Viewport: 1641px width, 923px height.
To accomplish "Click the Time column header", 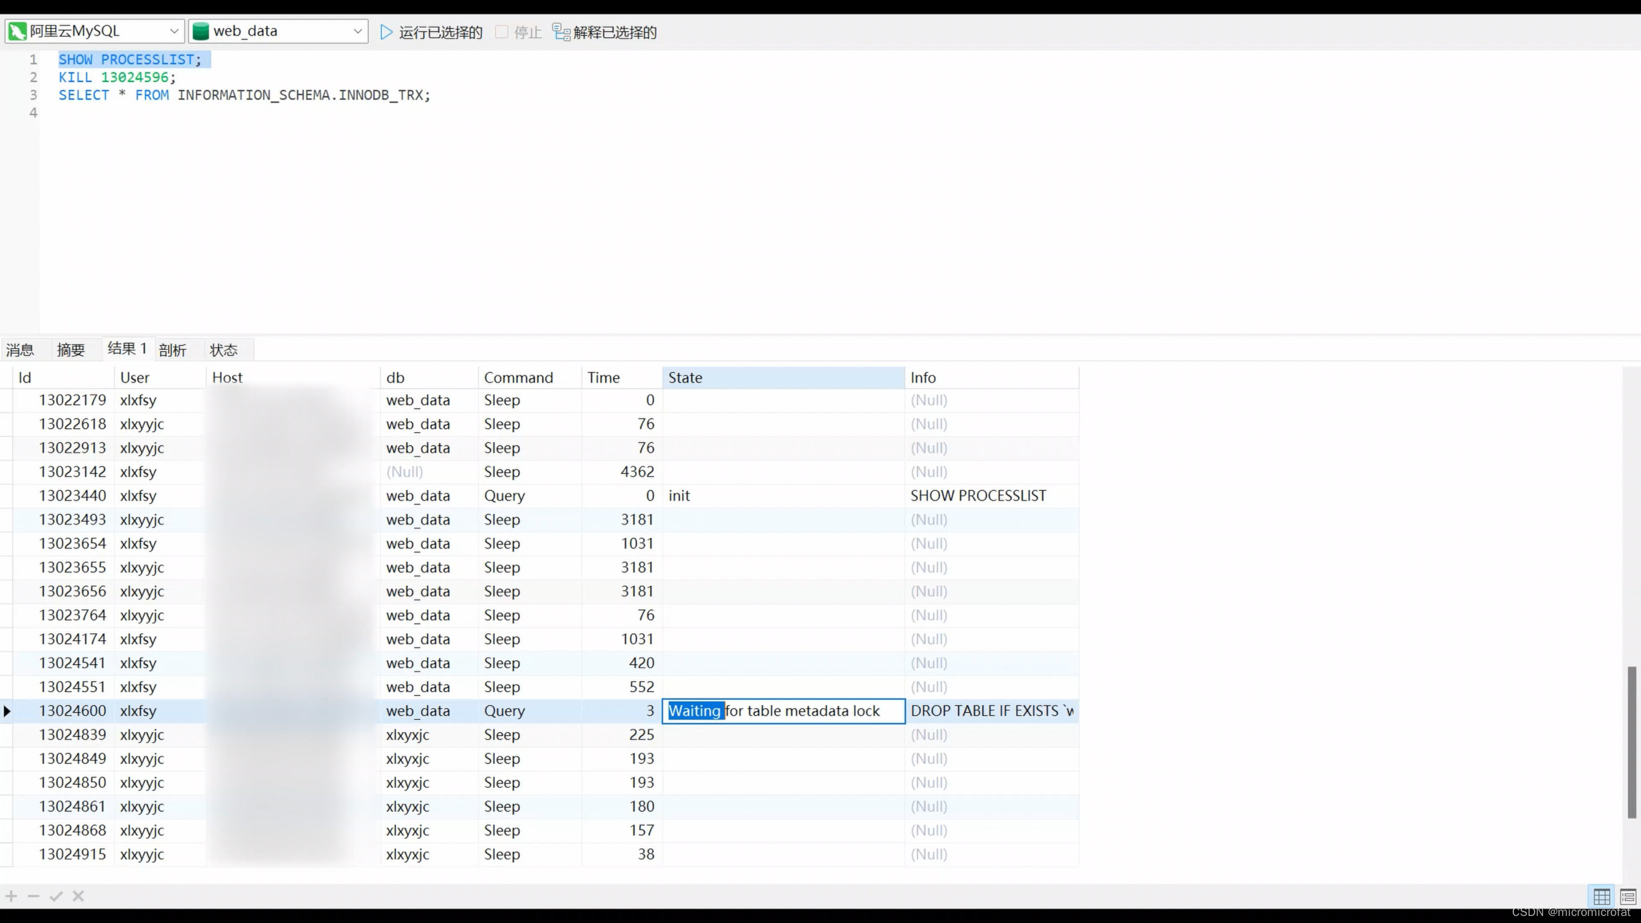I will tap(622, 378).
